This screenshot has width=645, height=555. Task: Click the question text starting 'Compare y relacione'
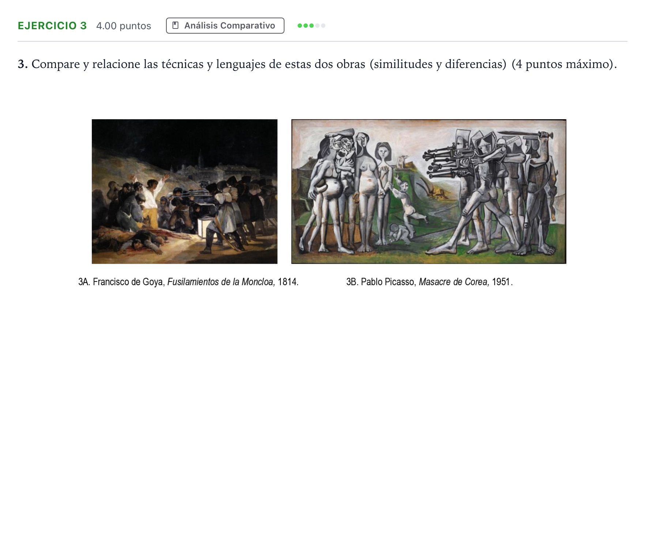tap(317, 64)
